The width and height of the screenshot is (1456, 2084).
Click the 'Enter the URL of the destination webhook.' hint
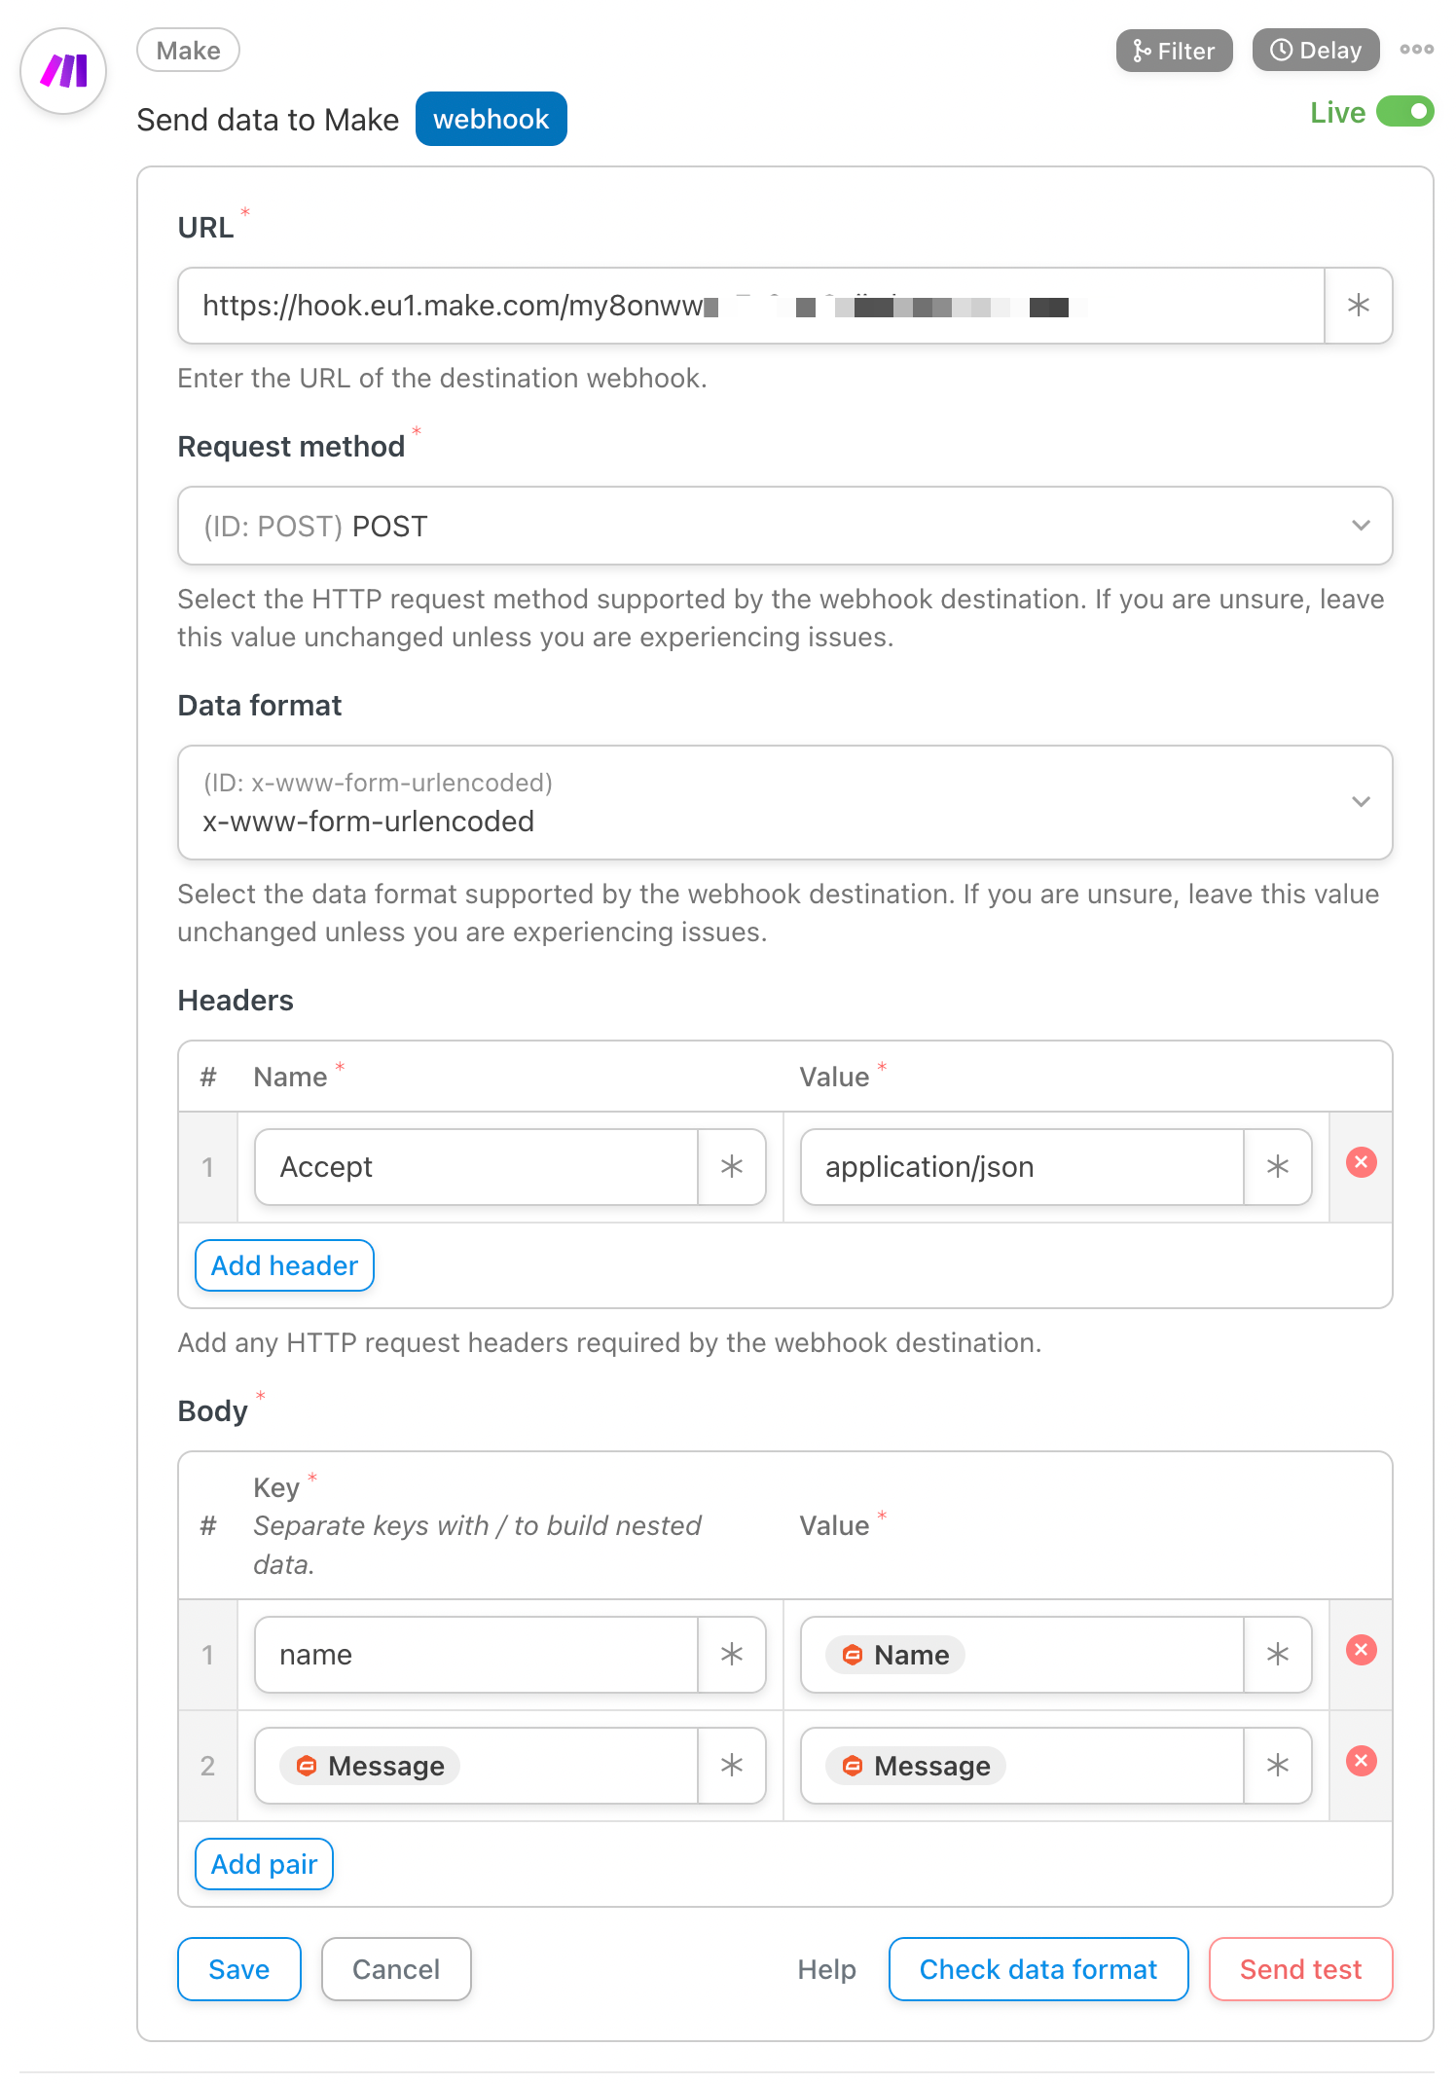tap(442, 378)
